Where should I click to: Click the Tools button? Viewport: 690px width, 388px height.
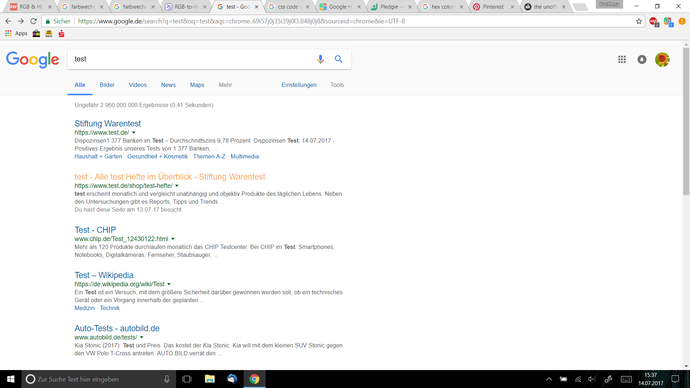(x=337, y=85)
